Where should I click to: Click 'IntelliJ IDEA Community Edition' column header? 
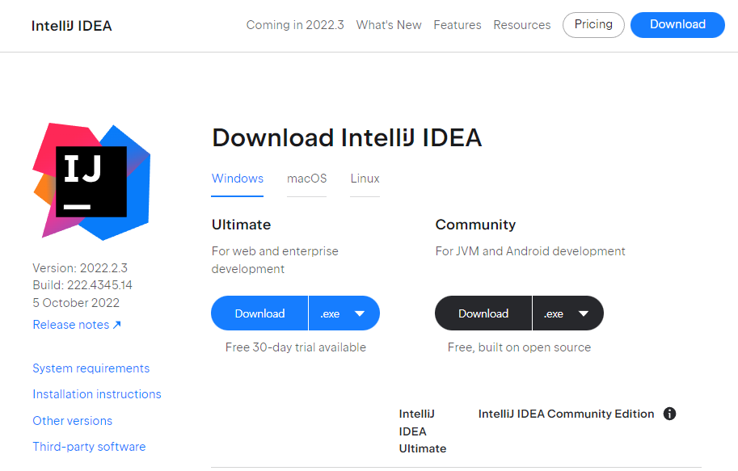[x=566, y=414]
